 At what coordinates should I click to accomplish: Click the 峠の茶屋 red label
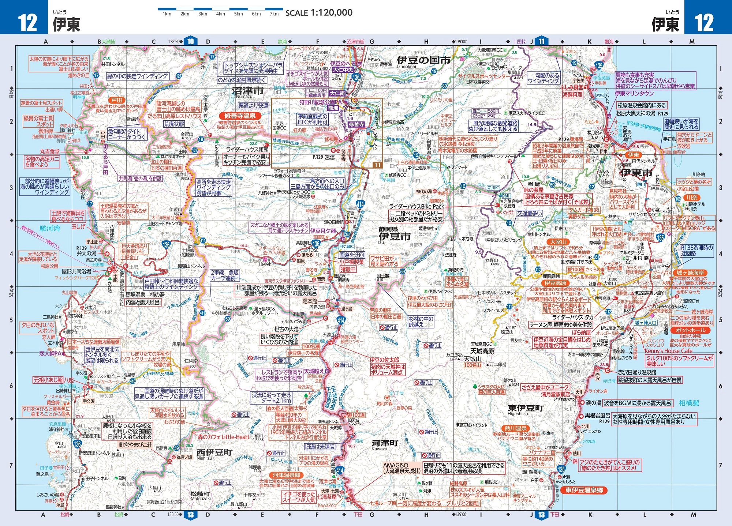534,190
